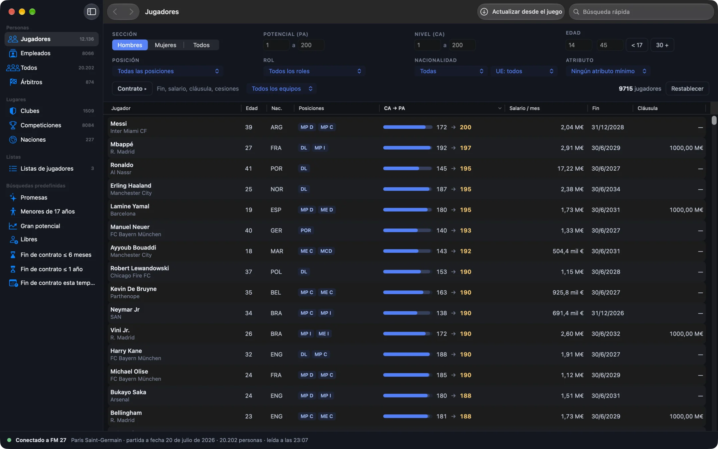Click Messi's CA to PA progress bar
Image resolution: width=718 pixels, height=449 pixels.
tap(408, 127)
